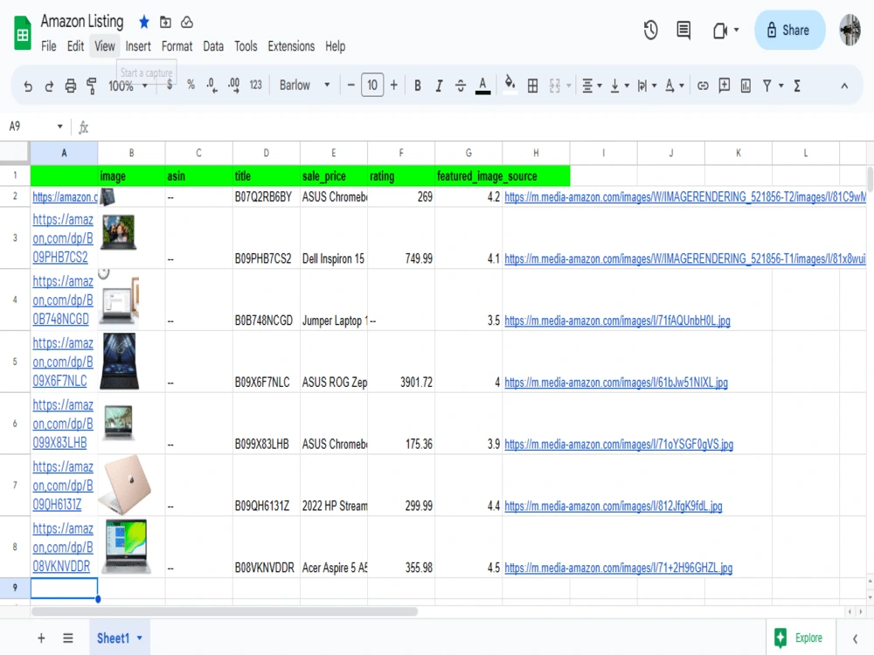Viewport: 874px width, 655px height.
Task: Click the horizontal scrollbar
Action: pos(225,611)
